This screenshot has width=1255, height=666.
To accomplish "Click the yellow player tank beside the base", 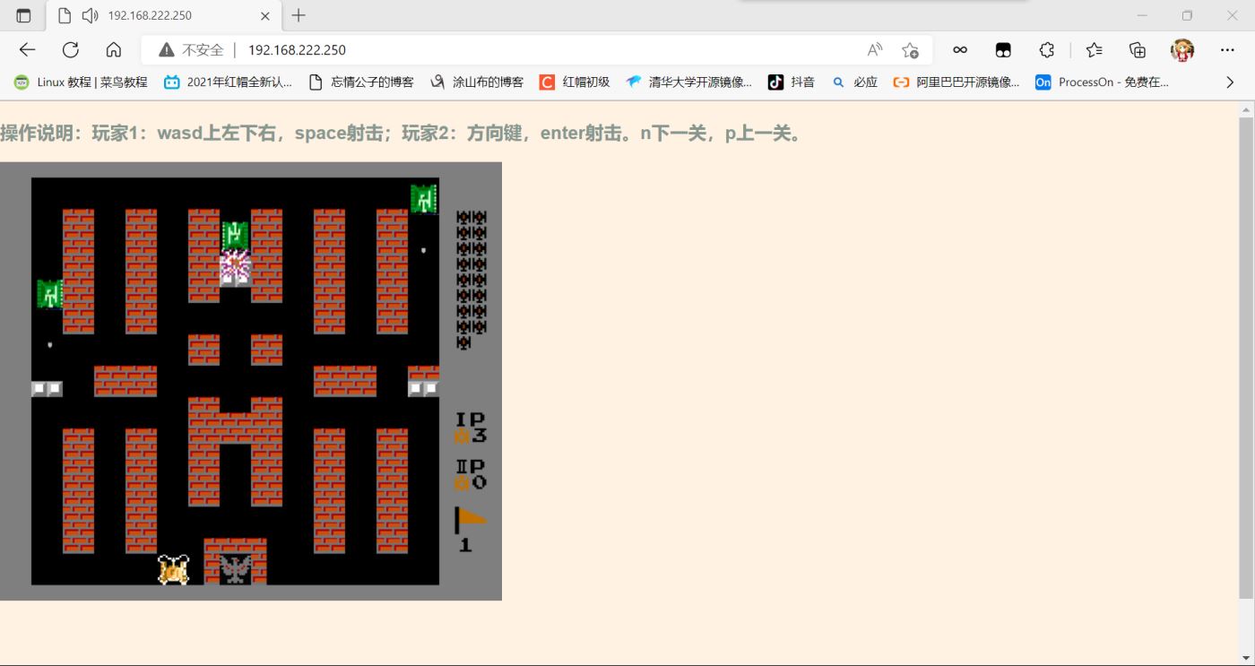I will tap(173, 569).
